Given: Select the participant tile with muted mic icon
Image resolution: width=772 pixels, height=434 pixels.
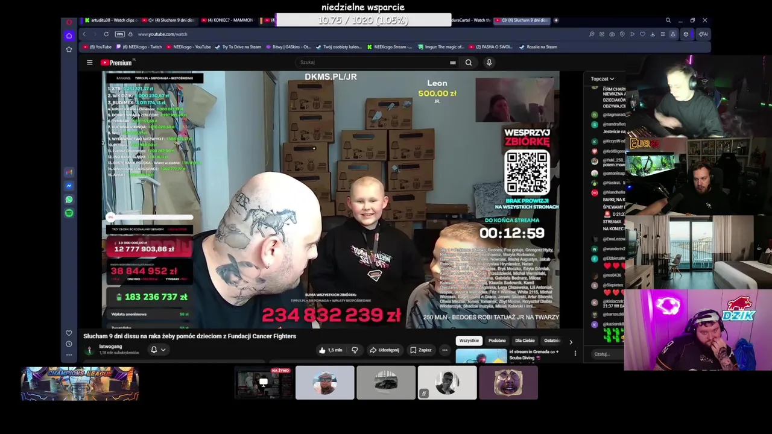Looking at the screenshot, I should (447, 383).
